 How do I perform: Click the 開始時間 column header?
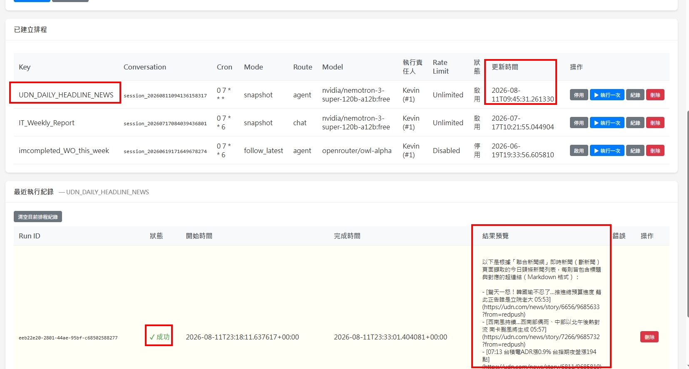(x=199, y=236)
